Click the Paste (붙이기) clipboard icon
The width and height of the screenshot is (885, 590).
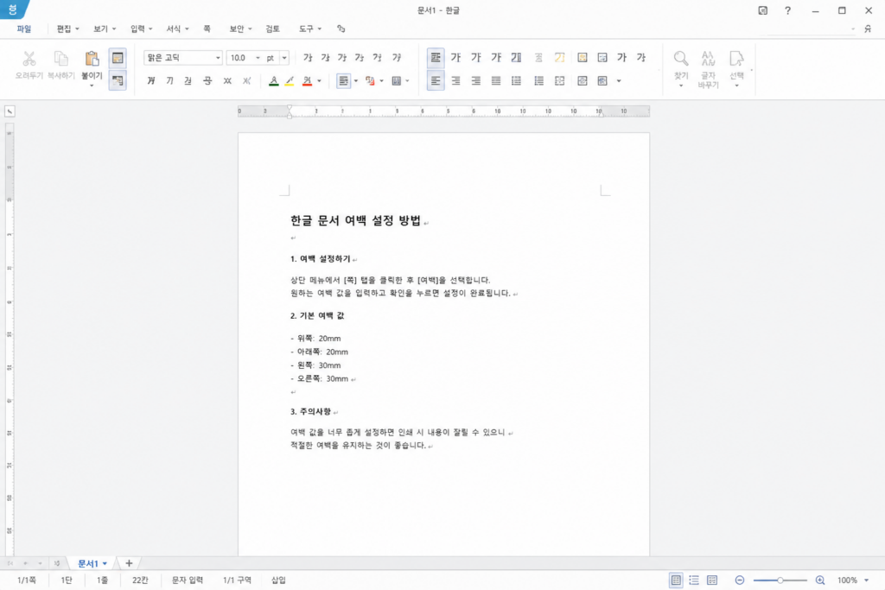[92, 59]
